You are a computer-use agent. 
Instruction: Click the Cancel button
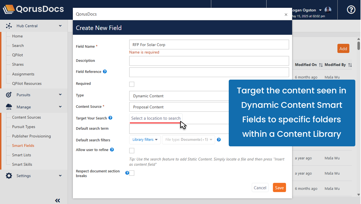click(260, 188)
